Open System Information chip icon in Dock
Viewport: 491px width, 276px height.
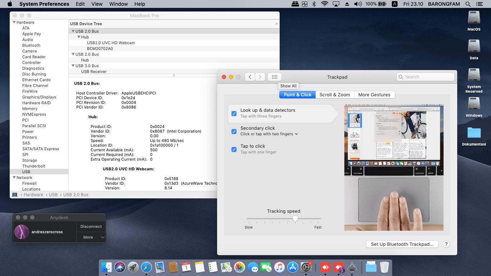(352, 267)
